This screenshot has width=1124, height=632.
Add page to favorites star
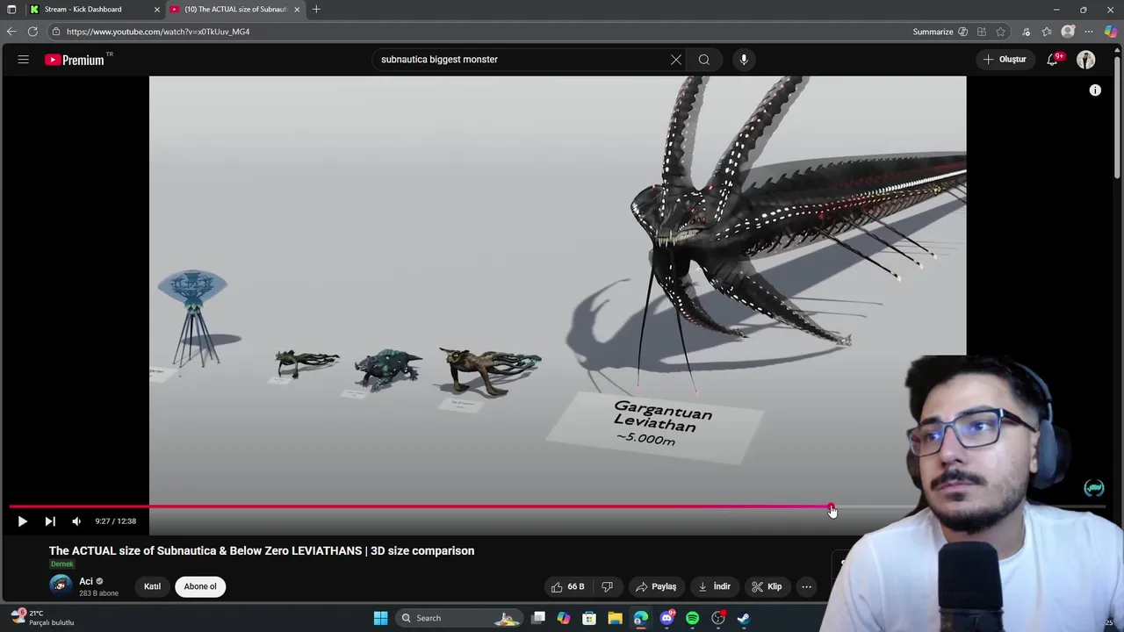1000,32
